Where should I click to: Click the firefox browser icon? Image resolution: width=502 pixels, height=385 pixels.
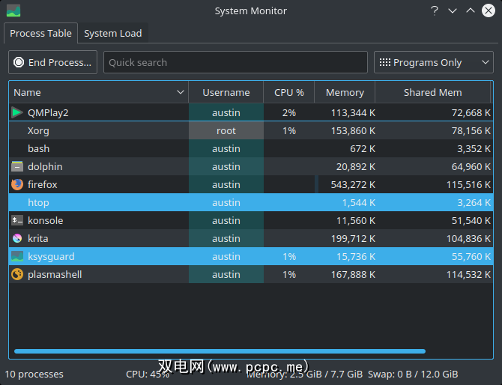[17, 185]
